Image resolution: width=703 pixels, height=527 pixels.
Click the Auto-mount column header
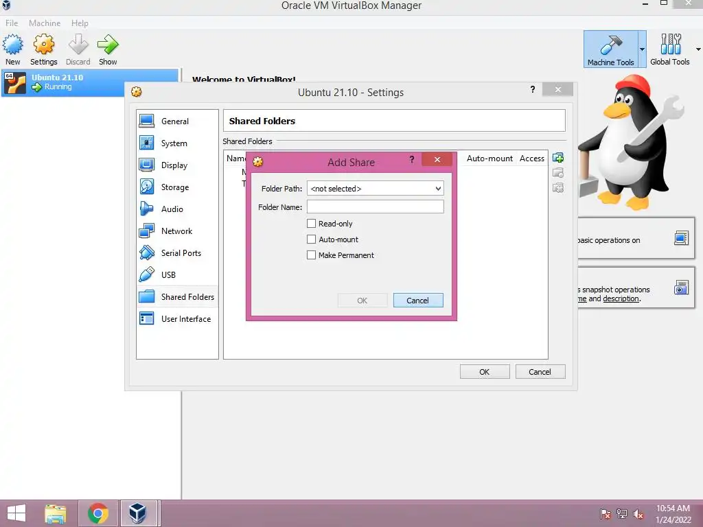click(x=489, y=159)
